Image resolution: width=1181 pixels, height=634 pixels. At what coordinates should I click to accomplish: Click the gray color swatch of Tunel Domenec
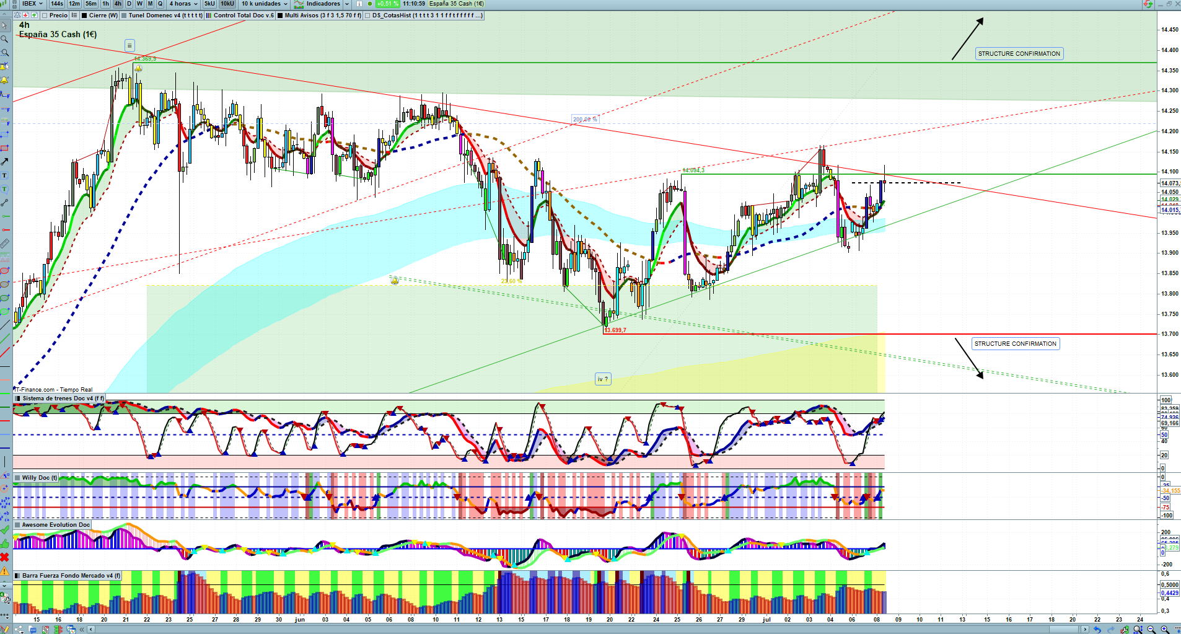[x=124, y=15]
